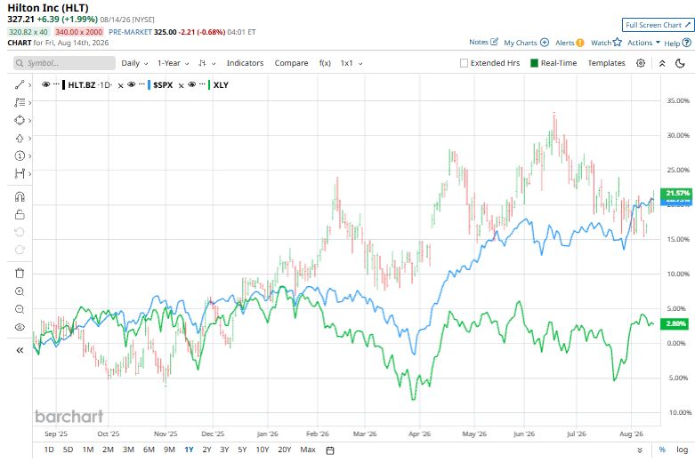Image resolution: width=695 pixels, height=462 pixels.
Task: Switch to percent scale
Action: 662,450
